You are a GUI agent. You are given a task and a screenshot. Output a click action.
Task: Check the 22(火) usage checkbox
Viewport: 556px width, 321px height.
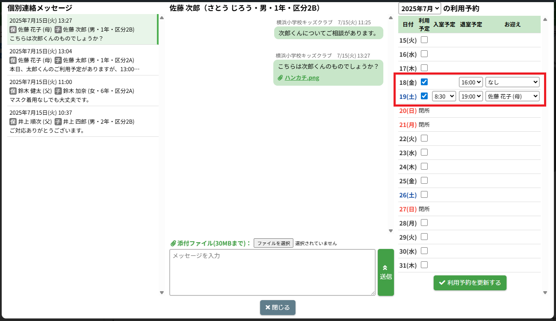(424, 138)
